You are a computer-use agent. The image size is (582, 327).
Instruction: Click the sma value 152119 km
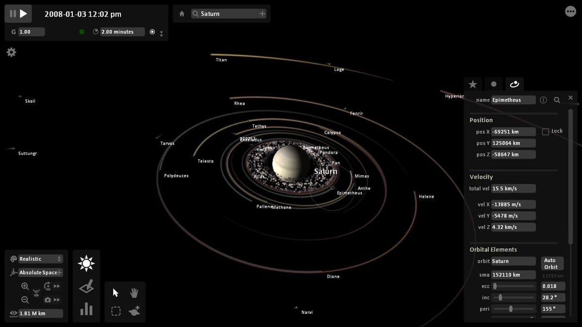[x=514, y=275]
